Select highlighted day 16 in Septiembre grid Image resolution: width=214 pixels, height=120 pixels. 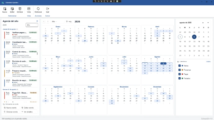58,96
